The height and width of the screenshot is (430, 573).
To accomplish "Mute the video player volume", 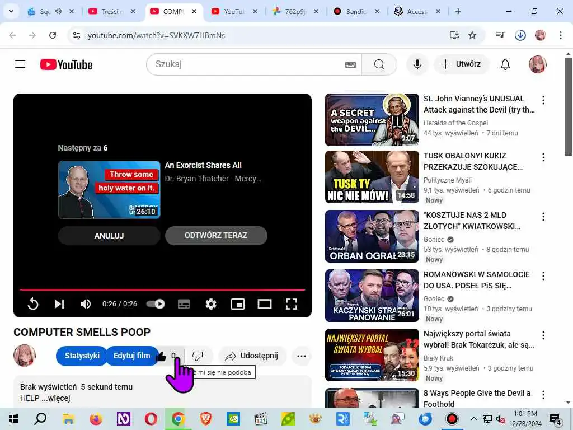I will 86,304.
